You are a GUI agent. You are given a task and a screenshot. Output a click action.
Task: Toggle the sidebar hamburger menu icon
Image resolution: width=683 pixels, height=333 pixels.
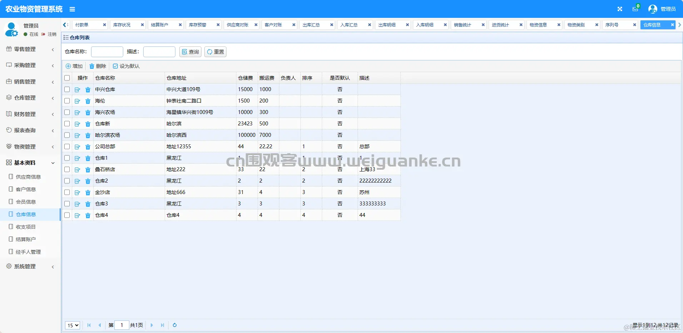coord(72,9)
